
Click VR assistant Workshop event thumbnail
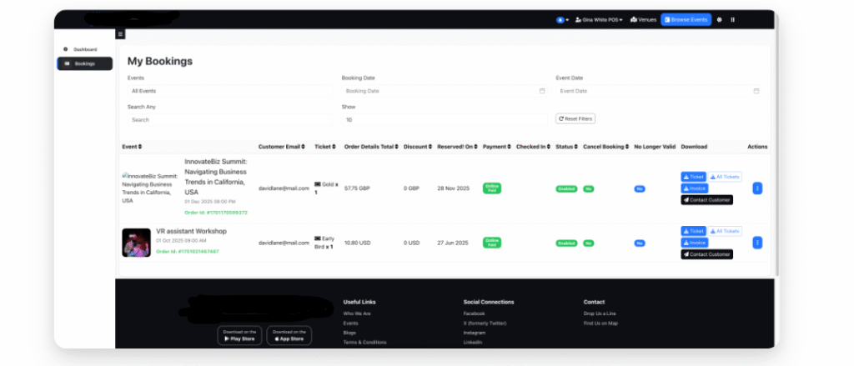[136, 242]
